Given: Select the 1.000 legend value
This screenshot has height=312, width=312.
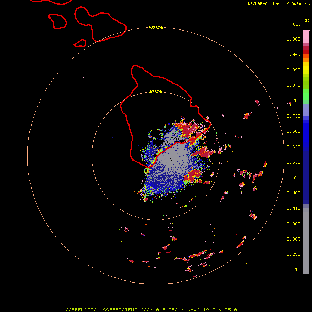Looking at the screenshot, I should pyautogui.click(x=294, y=39).
